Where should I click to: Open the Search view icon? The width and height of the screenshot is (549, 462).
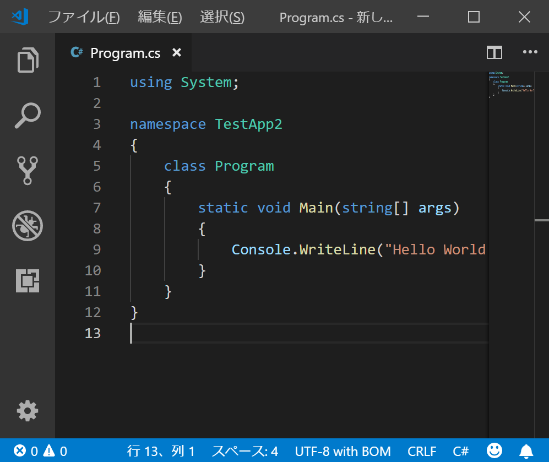[x=28, y=116]
